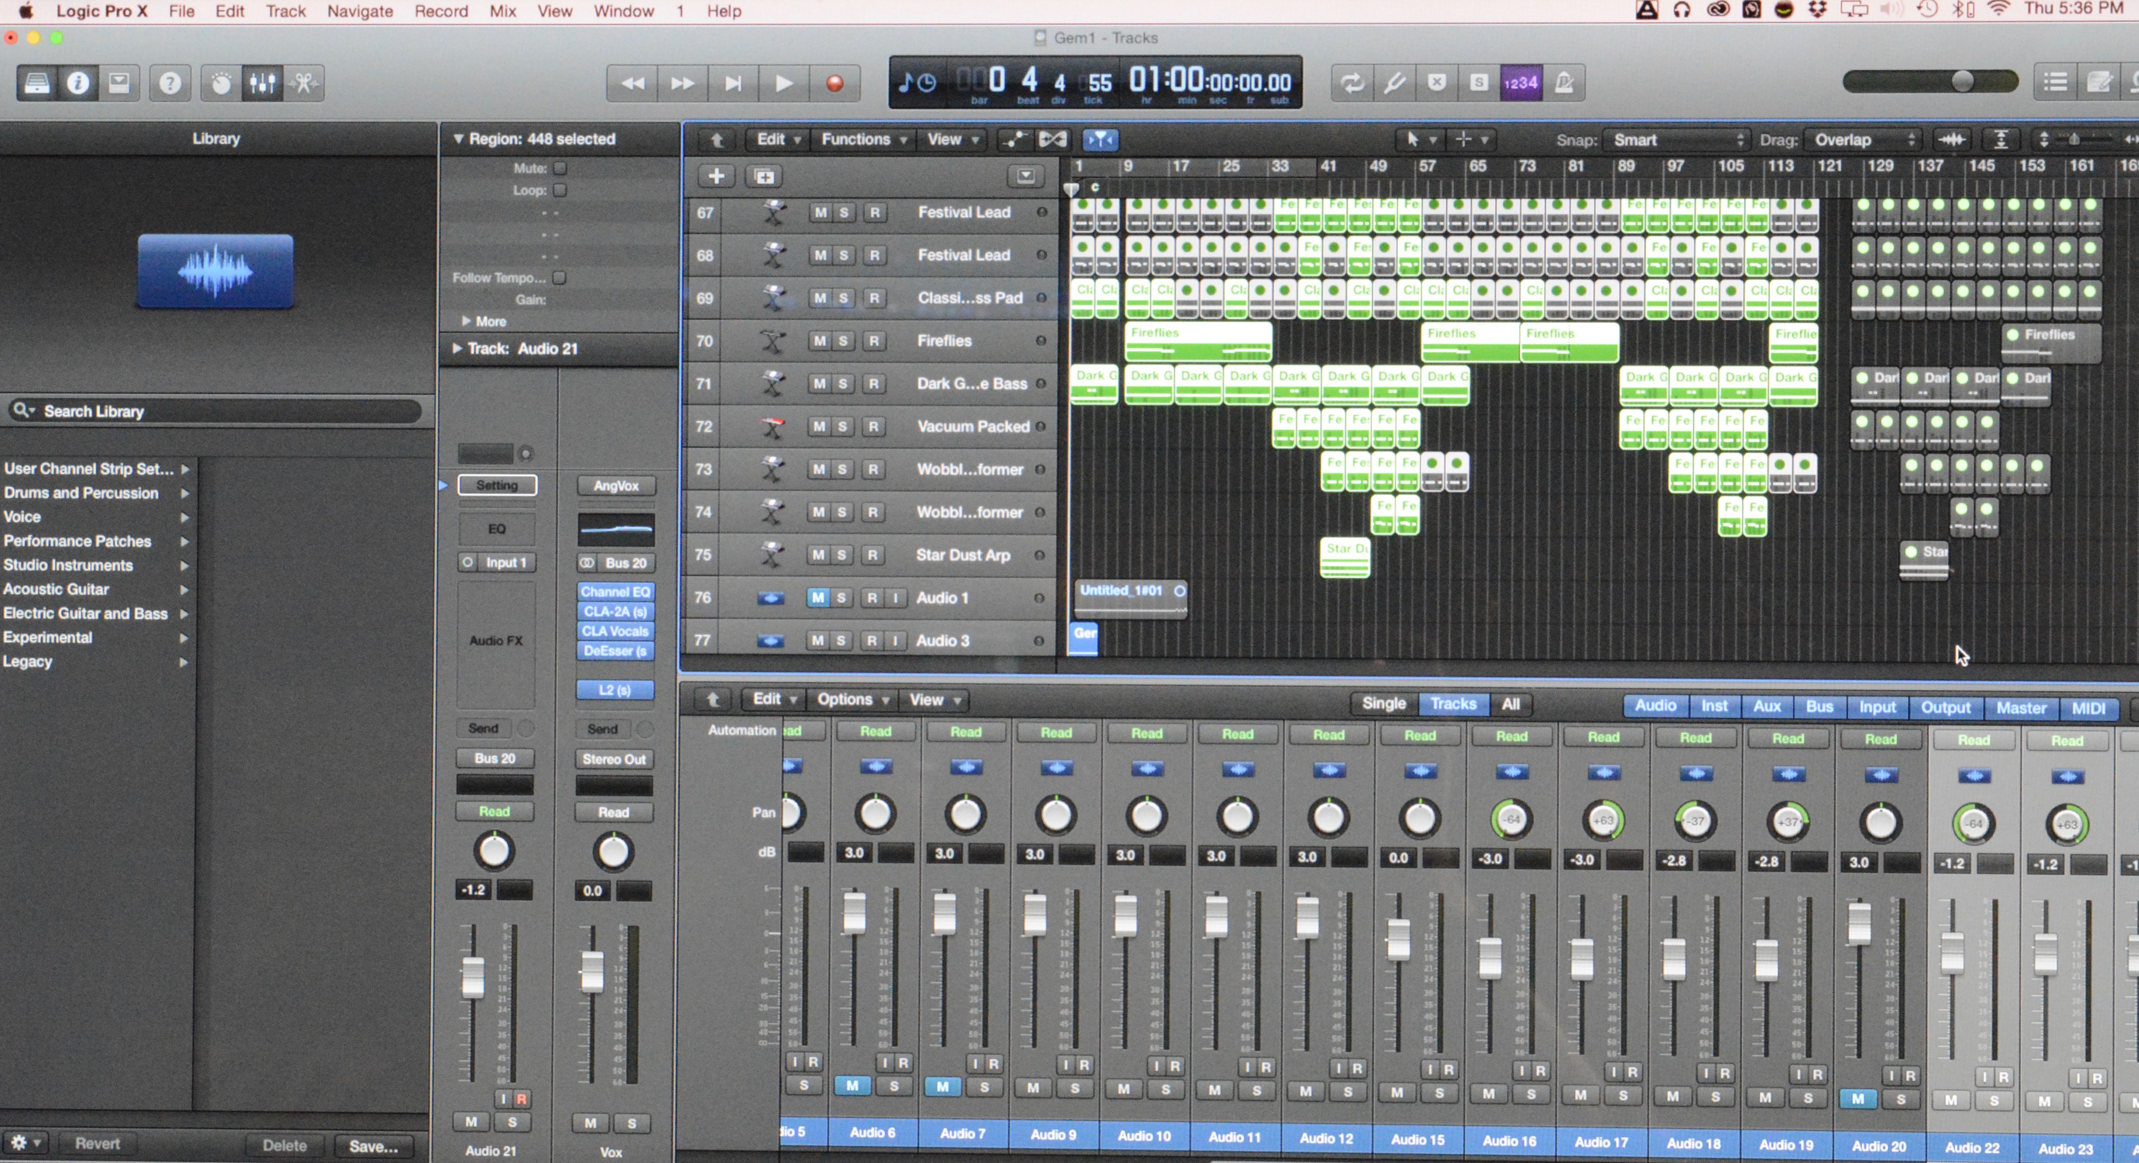Toggle the Catch Playhead icon
Image resolution: width=2139 pixels, height=1163 pixels.
[1100, 139]
